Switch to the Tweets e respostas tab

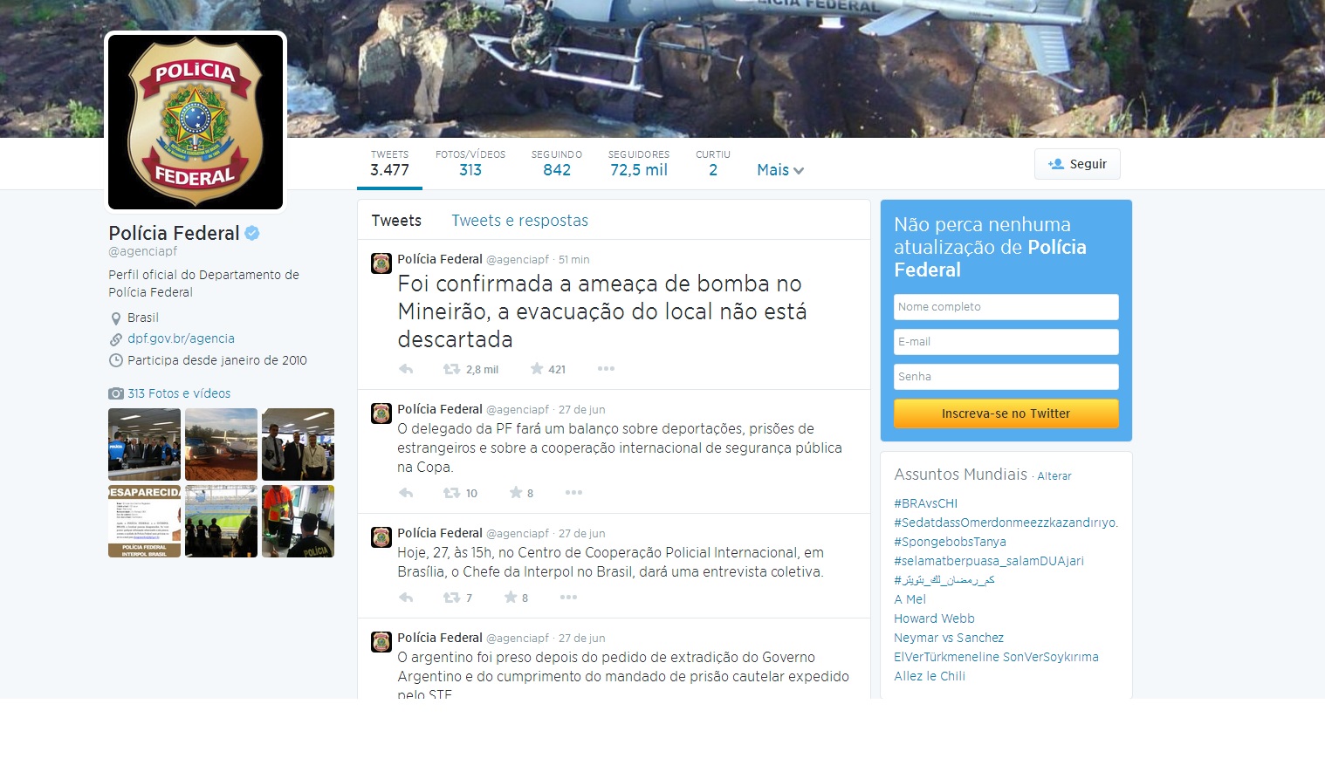[519, 220]
